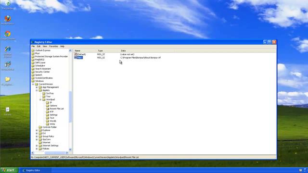
Task: Sort values by the Name column header
Action: click(85, 50)
